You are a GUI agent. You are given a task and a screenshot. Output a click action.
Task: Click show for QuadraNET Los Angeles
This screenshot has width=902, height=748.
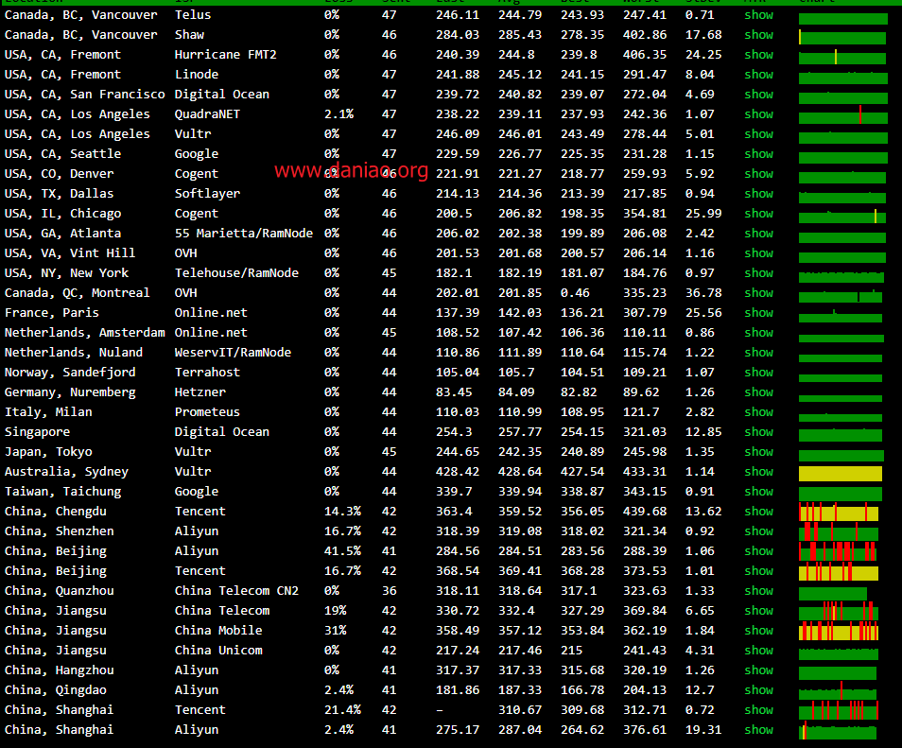(x=759, y=113)
